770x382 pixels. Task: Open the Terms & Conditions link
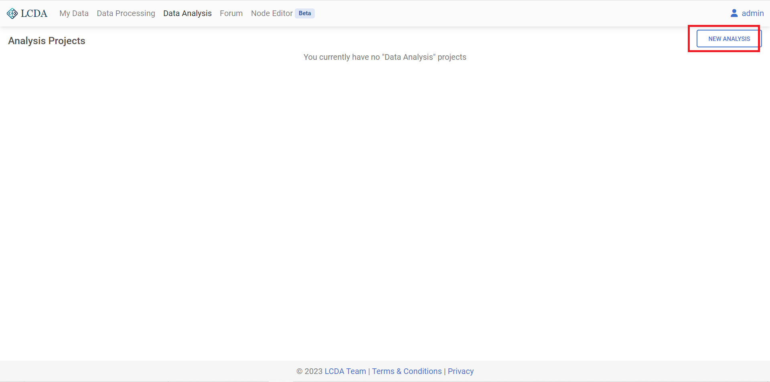407,371
